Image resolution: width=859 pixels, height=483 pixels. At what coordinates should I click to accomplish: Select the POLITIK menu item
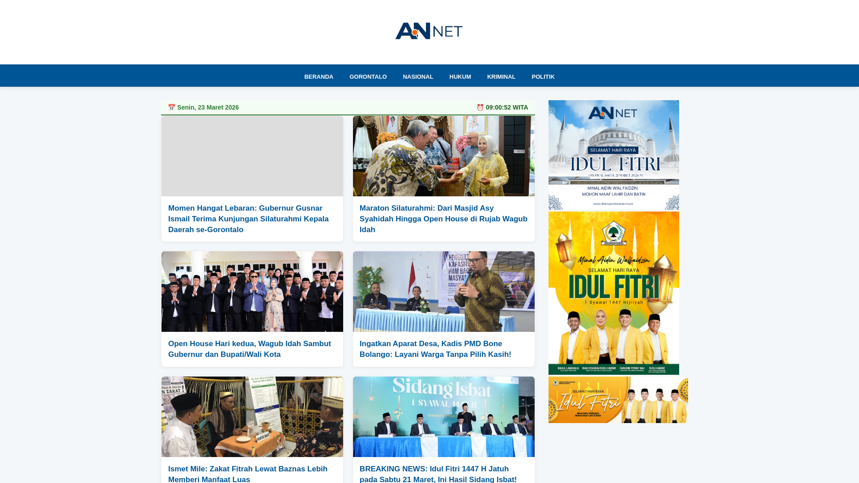pyautogui.click(x=543, y=77)
